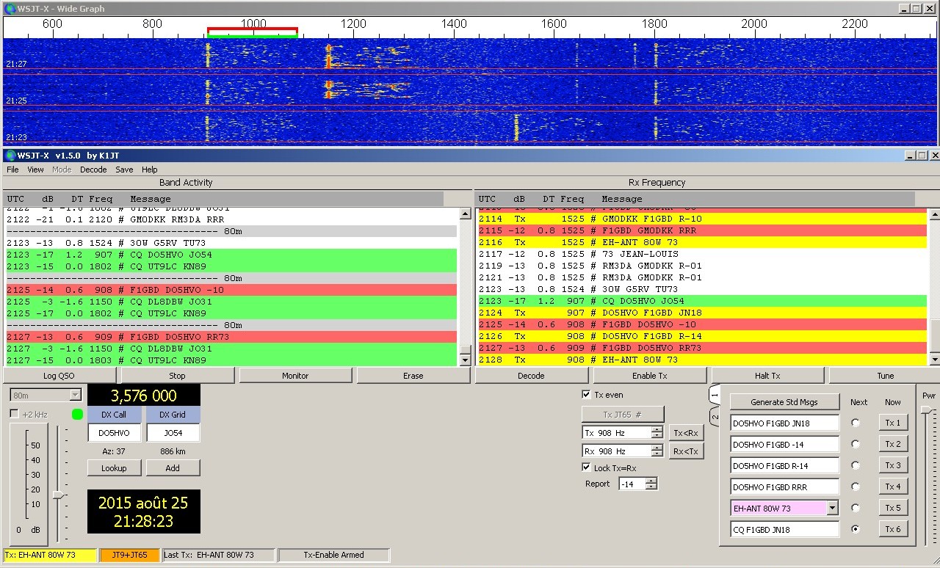
Task: Click the red-green Tx/Rx marker on waterfall
Action: 253,32
